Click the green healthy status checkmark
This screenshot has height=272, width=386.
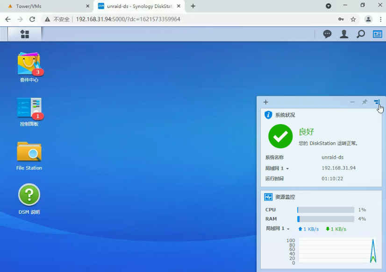[280, 136]
